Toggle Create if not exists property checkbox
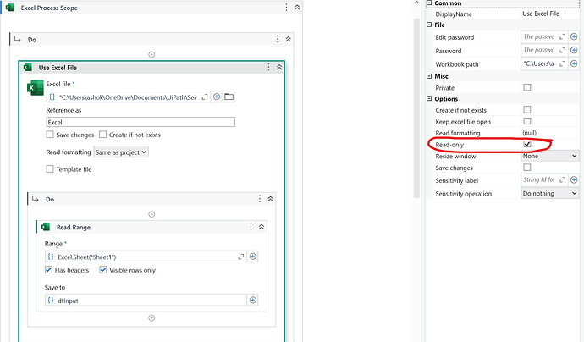The height and width of the screenshot is (342, 584). (x=527, y=110)
